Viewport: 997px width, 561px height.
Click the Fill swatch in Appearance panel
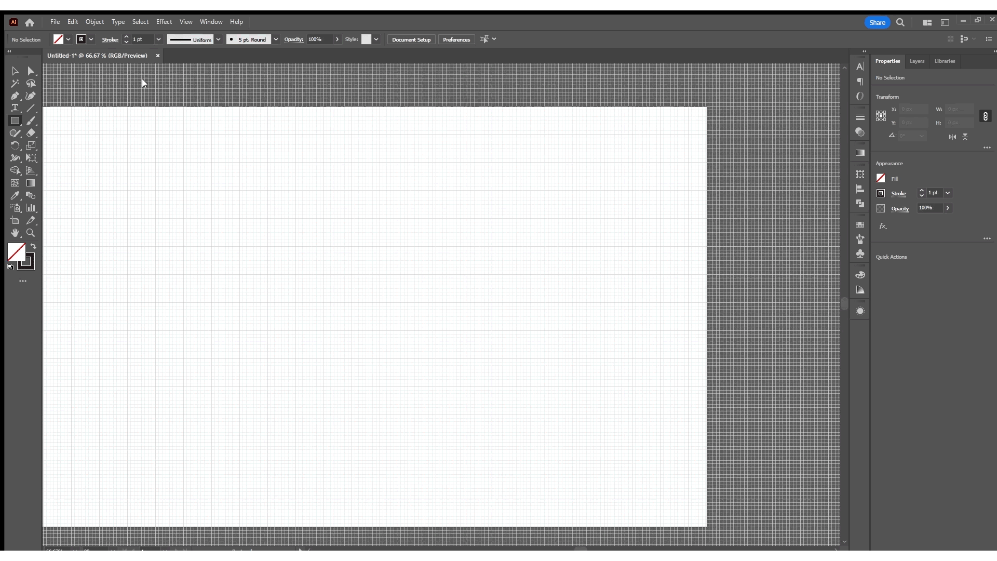click(881, 178)
